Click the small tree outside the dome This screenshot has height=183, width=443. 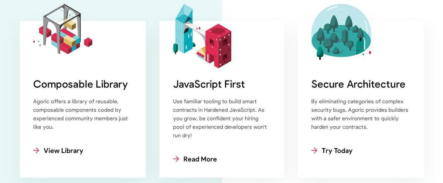(320, 52)
